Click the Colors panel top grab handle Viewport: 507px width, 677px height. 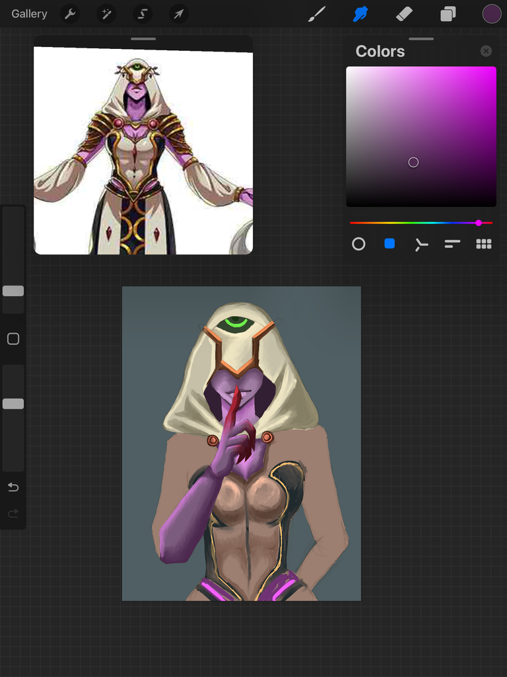(421, 39)
